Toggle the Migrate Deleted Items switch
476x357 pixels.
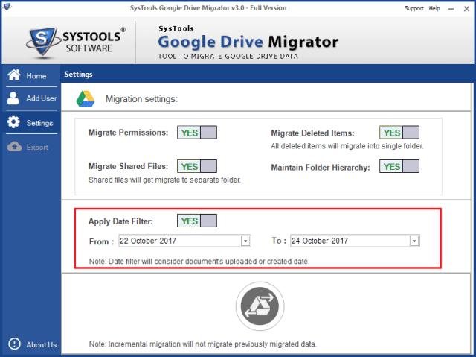pyautogui.click(x=399, y=133)
